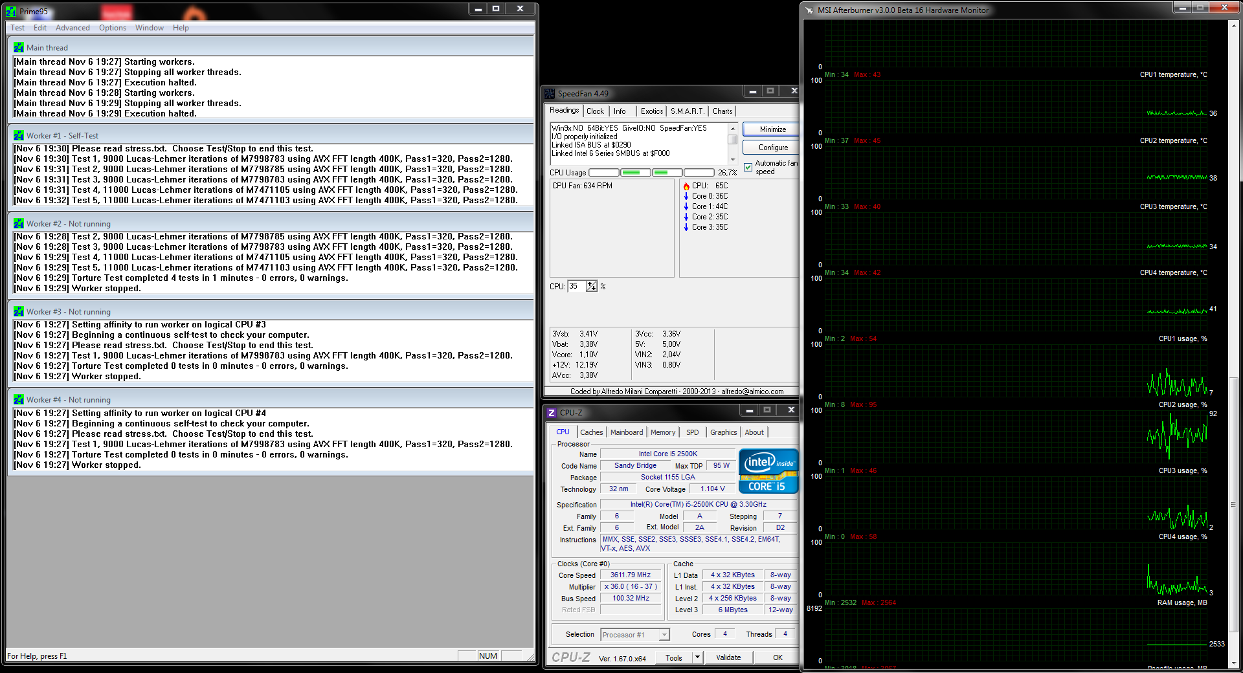Click the "3611.79 MHz" core speed value
The image size is (1243, 673).
pos(631,575)
